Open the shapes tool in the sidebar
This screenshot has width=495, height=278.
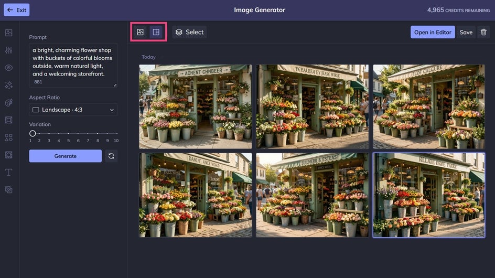pyautogui.click(x=9, y=137)
